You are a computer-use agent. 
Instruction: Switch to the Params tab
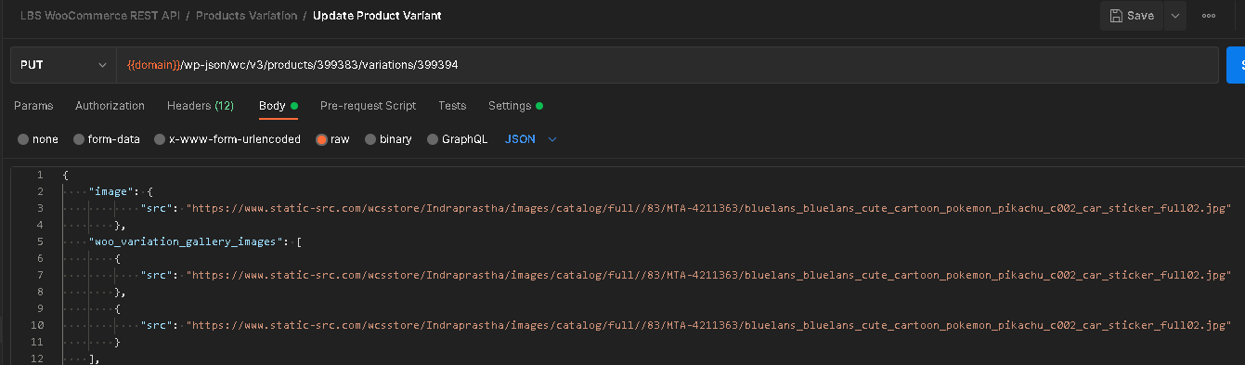point(33,106)
